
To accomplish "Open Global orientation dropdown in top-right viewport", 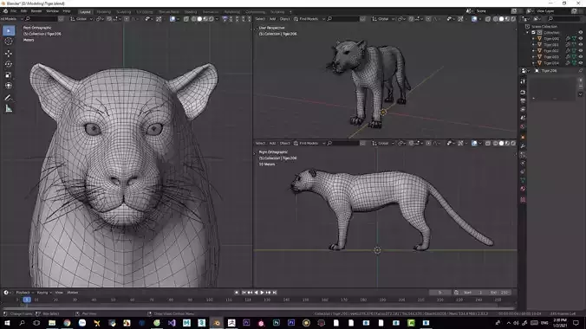I will [383, 19].
